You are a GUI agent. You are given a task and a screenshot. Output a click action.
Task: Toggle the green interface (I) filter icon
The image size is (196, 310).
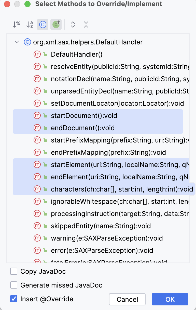56,24
